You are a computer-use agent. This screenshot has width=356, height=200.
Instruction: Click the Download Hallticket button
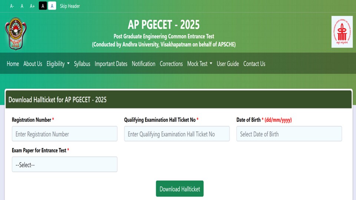(x=179, y=189)
